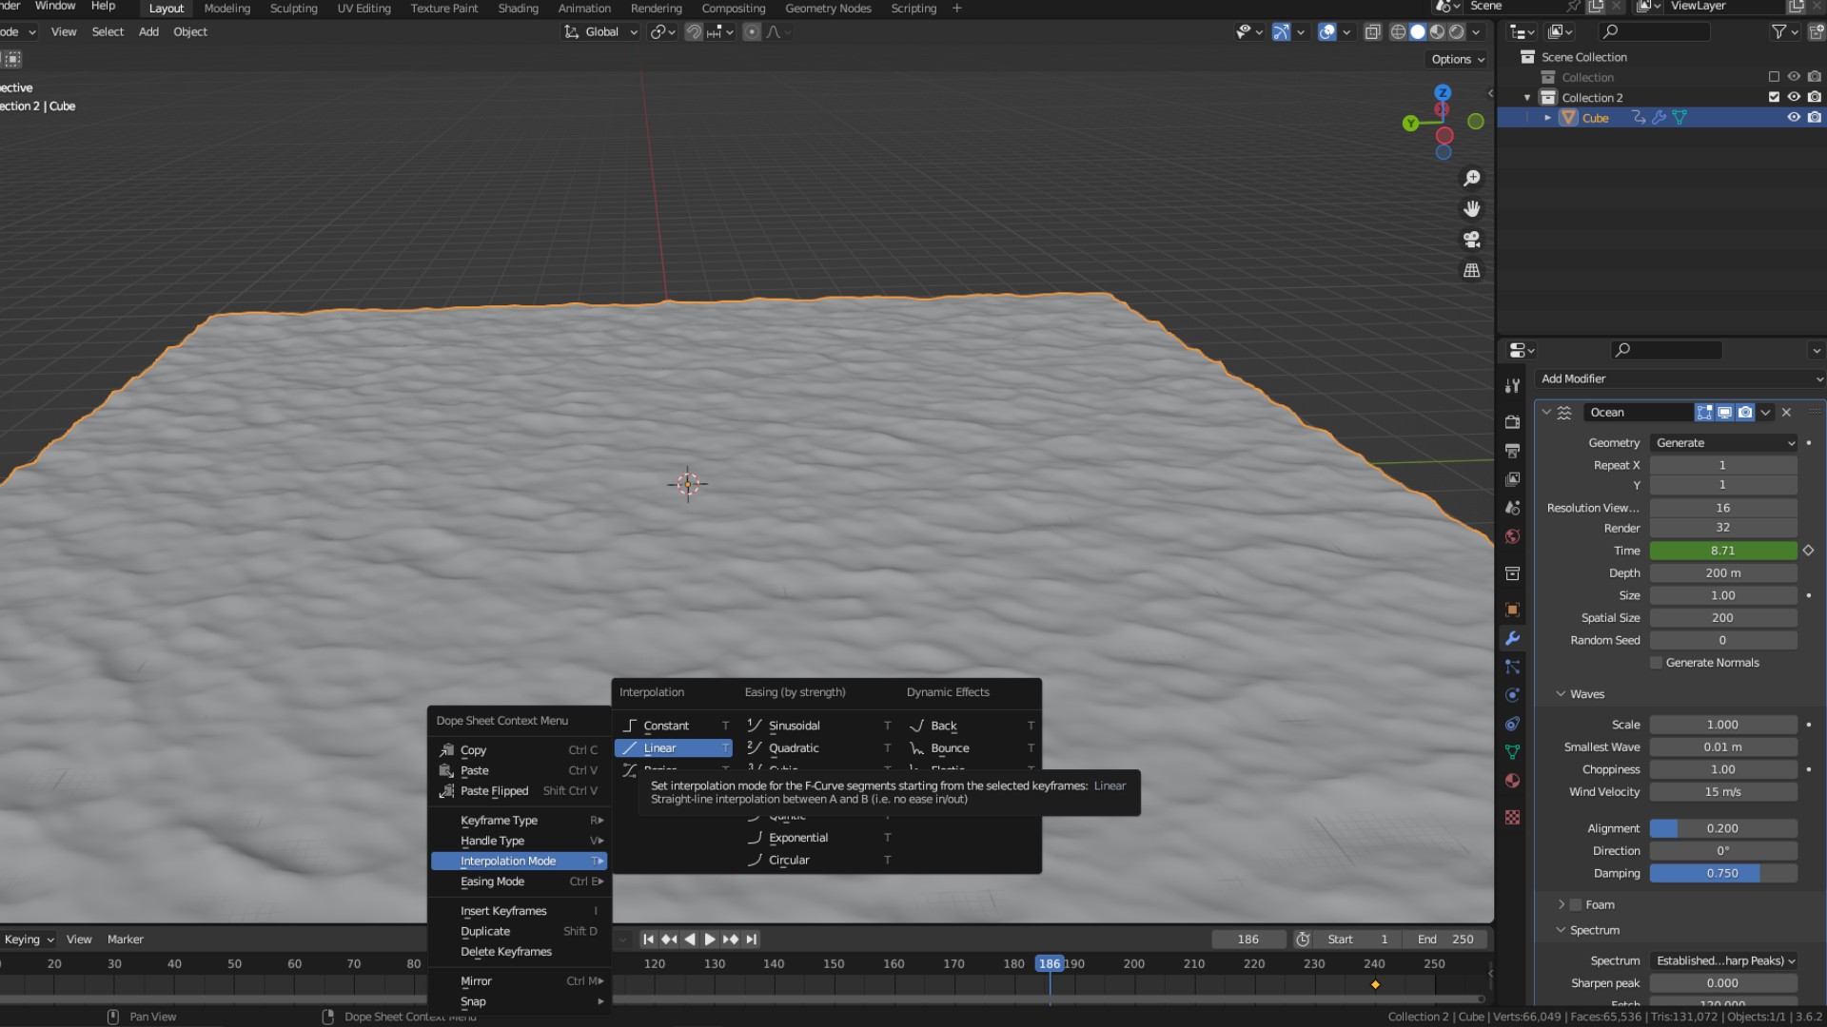Adjust the Damping slider
This screenshot has height=1027, width=1827.
point(1722,873)
